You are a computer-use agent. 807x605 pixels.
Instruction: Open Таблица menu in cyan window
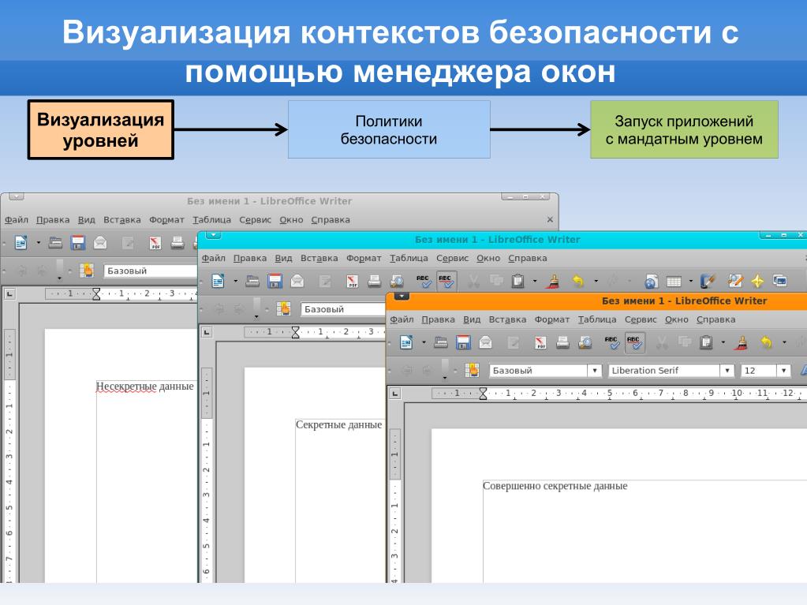pos(409,258)
